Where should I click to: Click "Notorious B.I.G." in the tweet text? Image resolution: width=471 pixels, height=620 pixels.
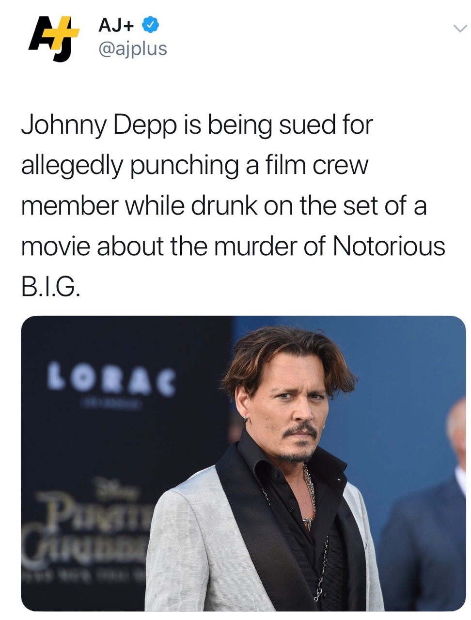point(233,266)
